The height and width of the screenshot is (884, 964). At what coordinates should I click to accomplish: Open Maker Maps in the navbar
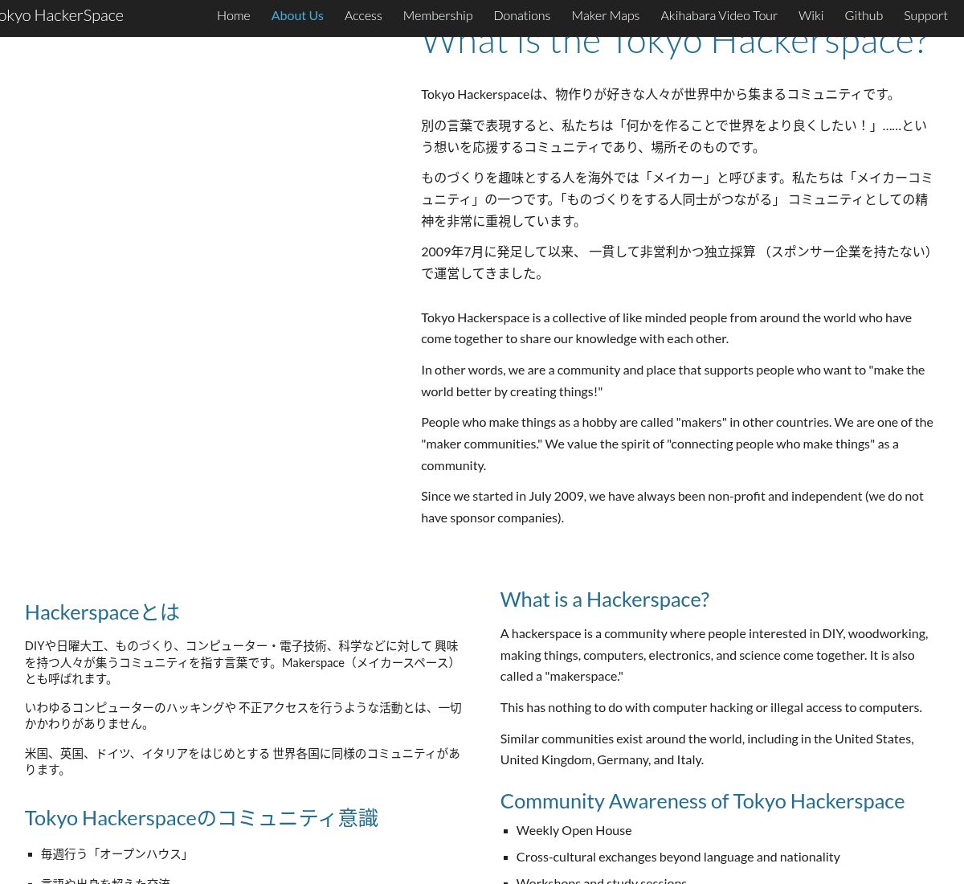606,15
